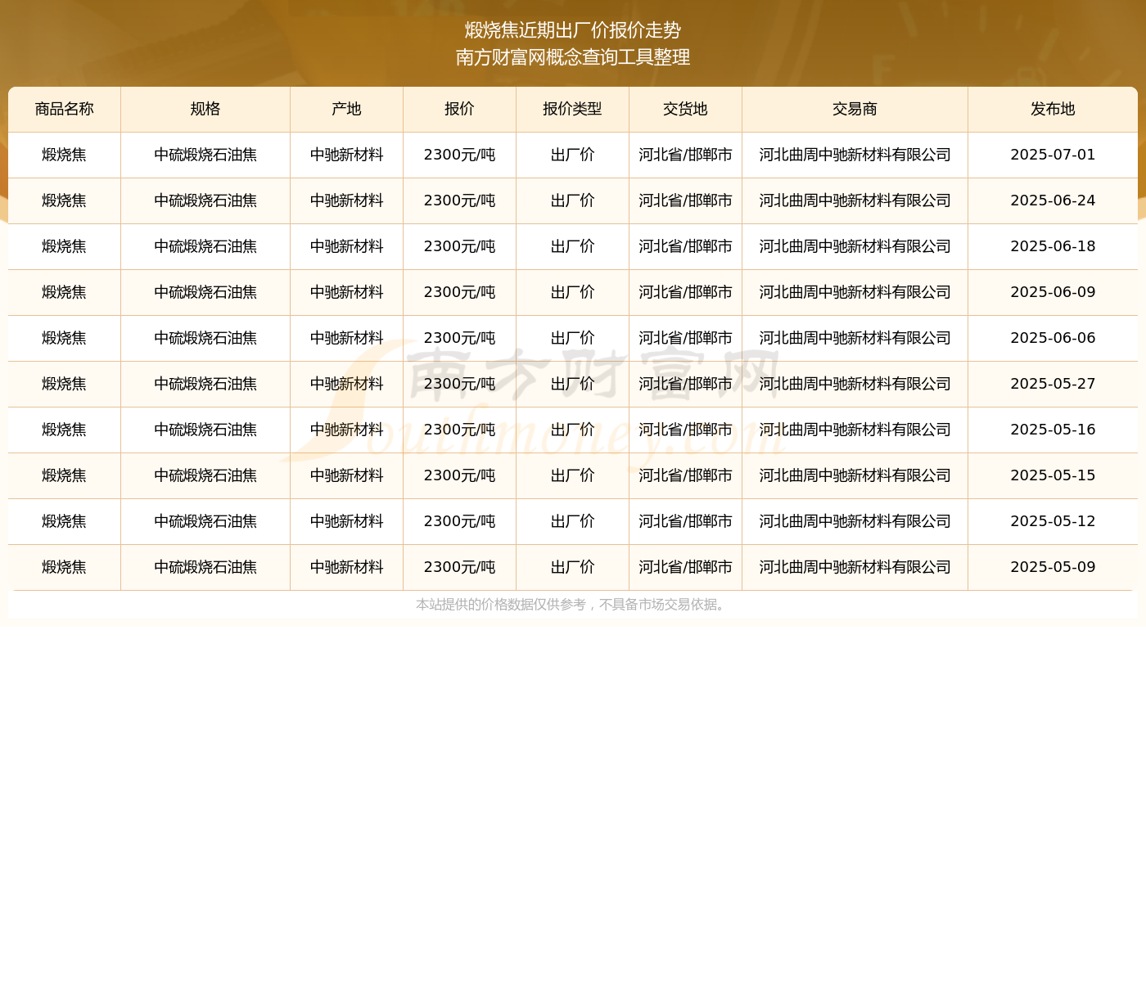The width and height of the screenshot is (1146, 986).
Task: Click 2300元/吨 in the 2025-05-15 row
Action: pyautogui.click(x=460, y=475)
